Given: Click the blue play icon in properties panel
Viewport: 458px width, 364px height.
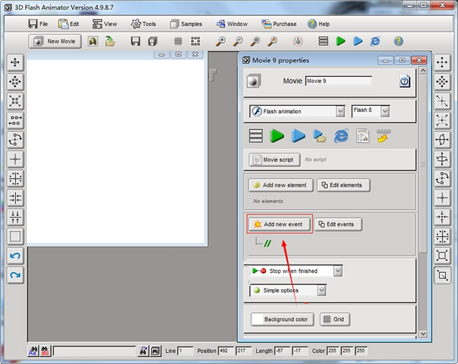Looking at the screenshot, I should (x=298, y=136).
